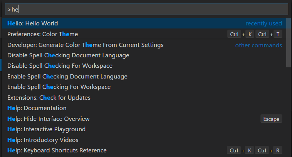Open Help: Keyboard Shortcuts Reference
The width and height of the screenshot is (292, 157).
(x=57, y=150)
